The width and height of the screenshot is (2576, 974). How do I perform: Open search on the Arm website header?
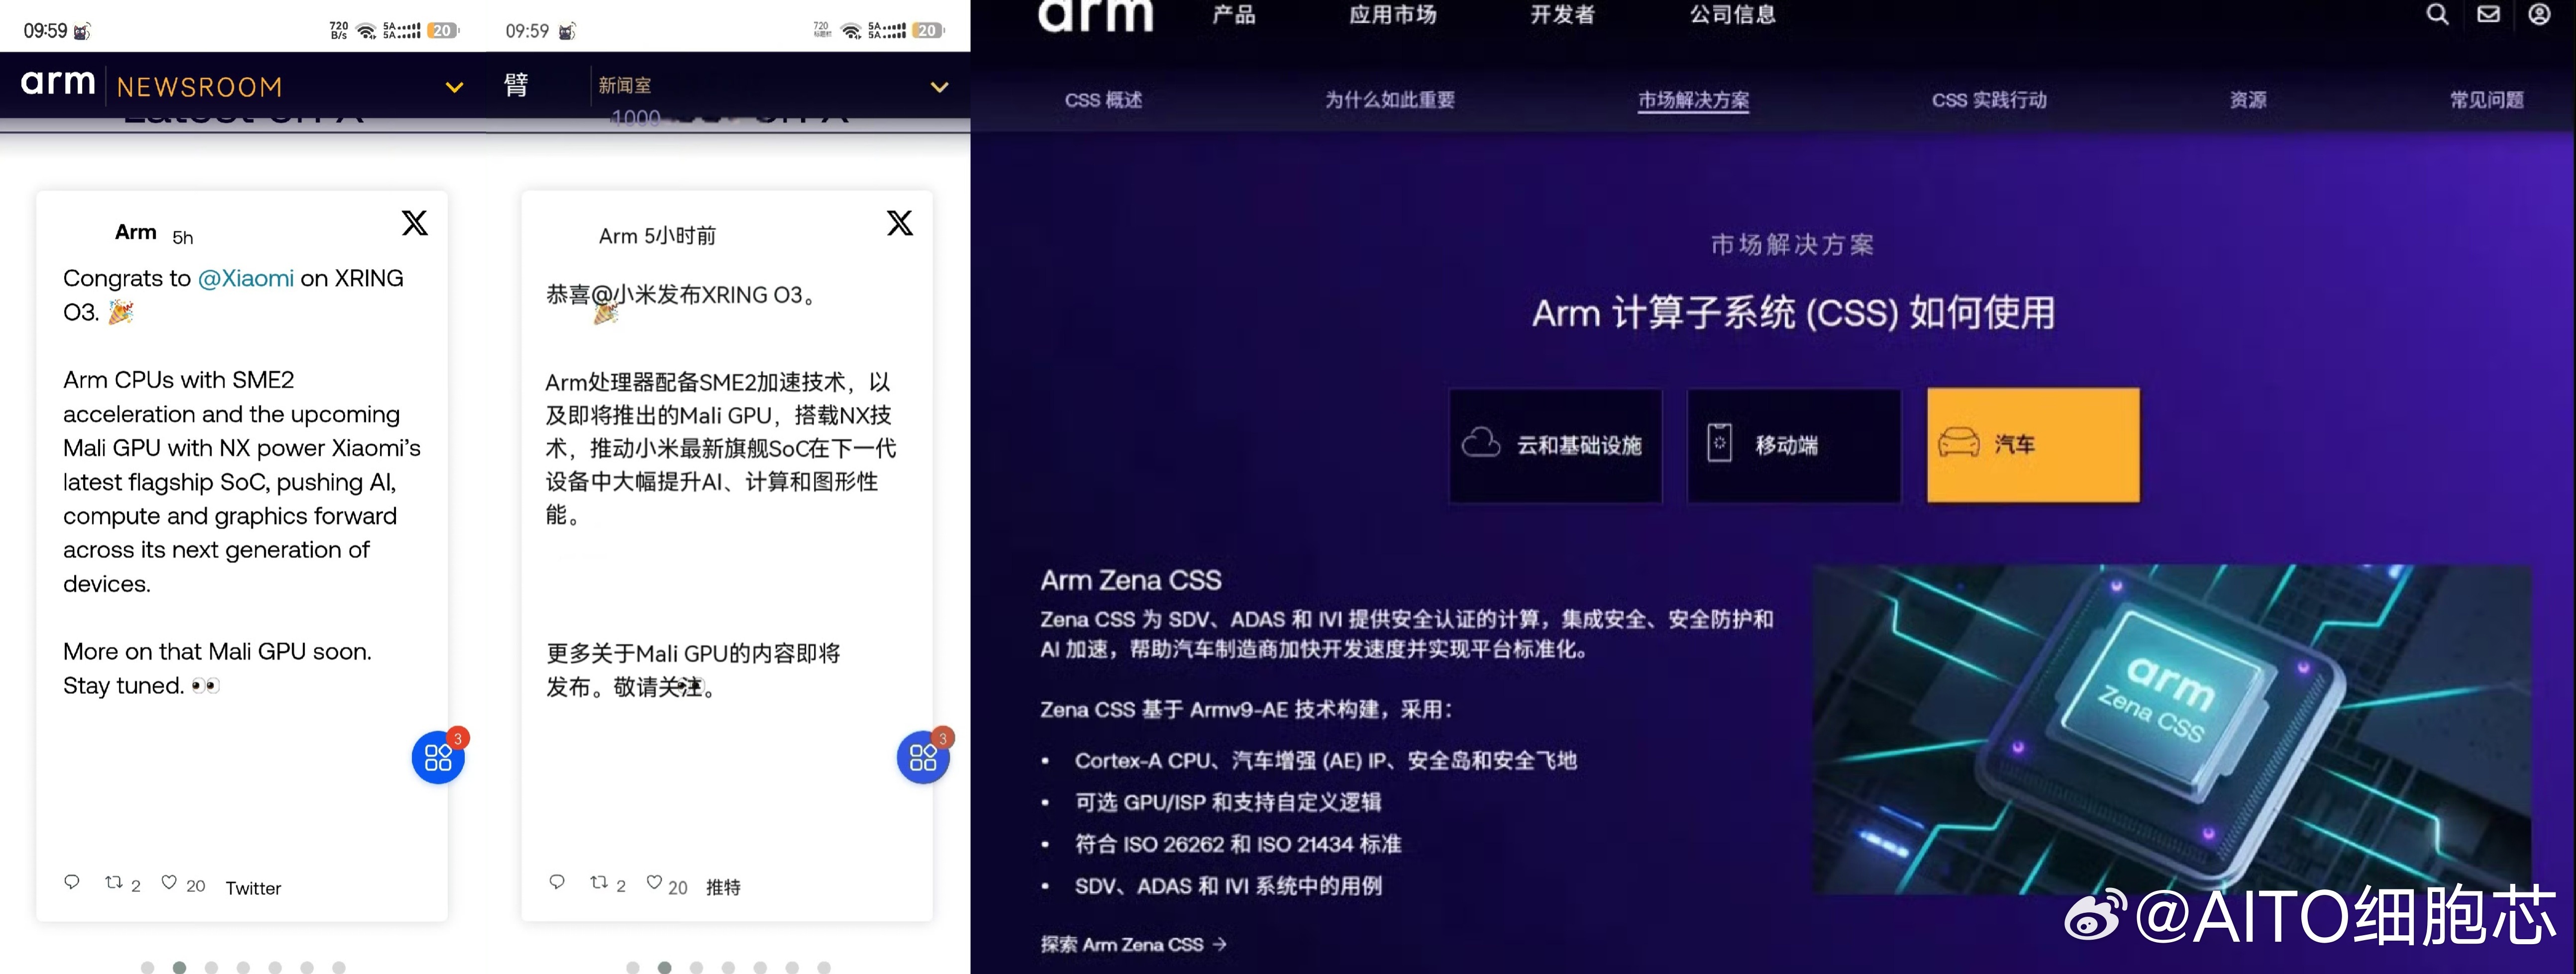tap(2437, 14)
